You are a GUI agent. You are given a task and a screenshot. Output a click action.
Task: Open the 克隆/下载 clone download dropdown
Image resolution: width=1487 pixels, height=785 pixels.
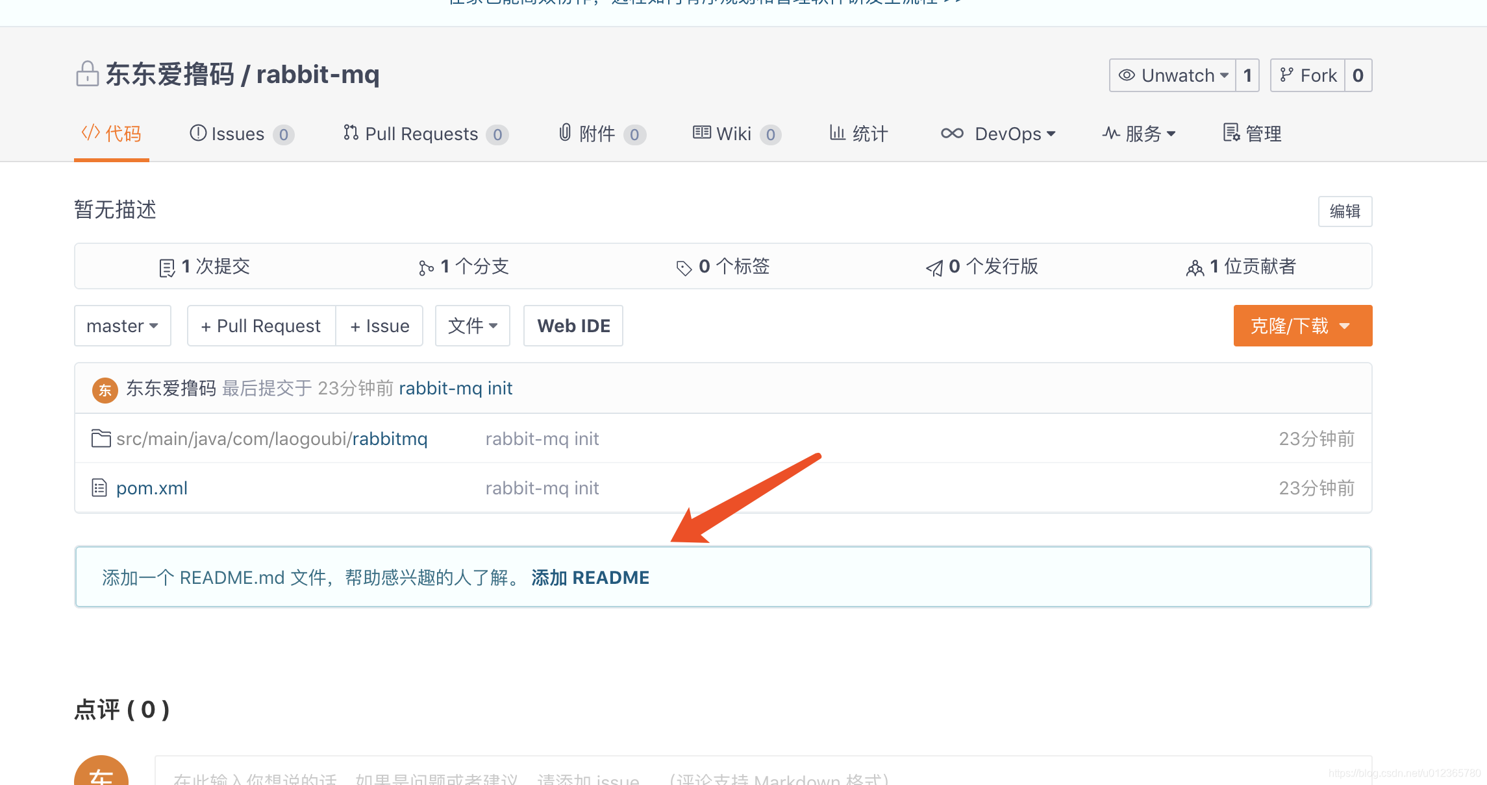1303,326
